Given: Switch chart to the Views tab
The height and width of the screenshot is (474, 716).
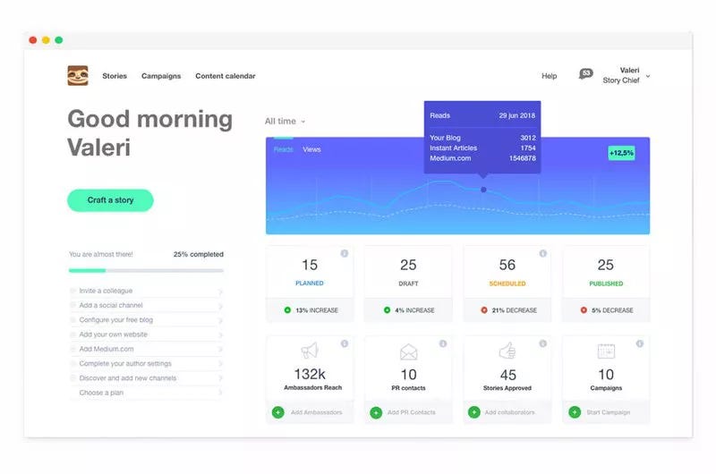Looking at the screenshot, I should pos(311,149).
